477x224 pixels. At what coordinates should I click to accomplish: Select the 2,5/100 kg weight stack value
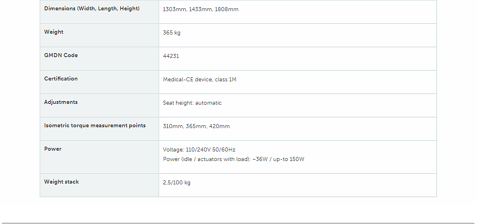(x=176, y=183)
